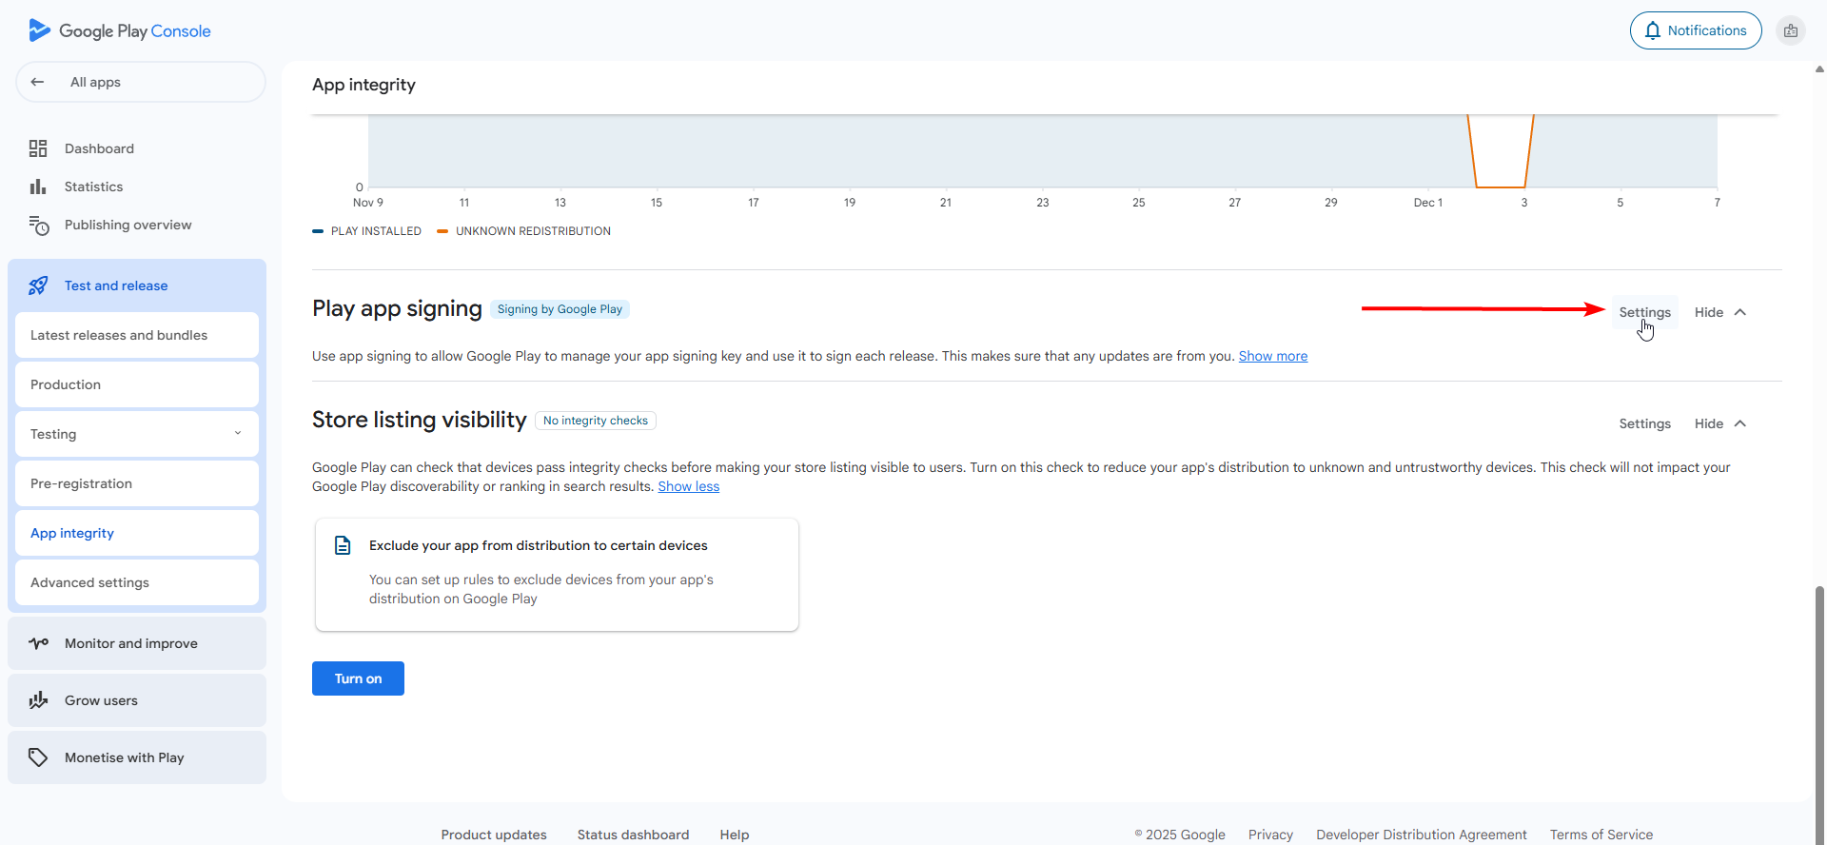Expand the Grow users section
This screenshot has width=1827, height=845.
[137, 700]
